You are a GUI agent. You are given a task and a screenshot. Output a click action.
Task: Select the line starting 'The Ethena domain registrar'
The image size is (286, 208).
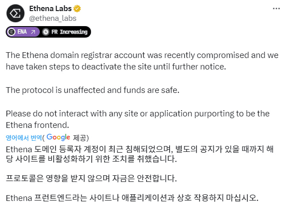[142, 55]
